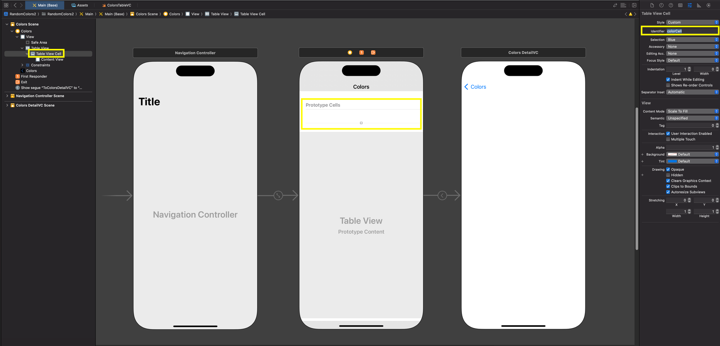The width and height of the screenshot is (720, 346).
Task: Expand the Constraints outline item
Action: [x=22, y=65]
